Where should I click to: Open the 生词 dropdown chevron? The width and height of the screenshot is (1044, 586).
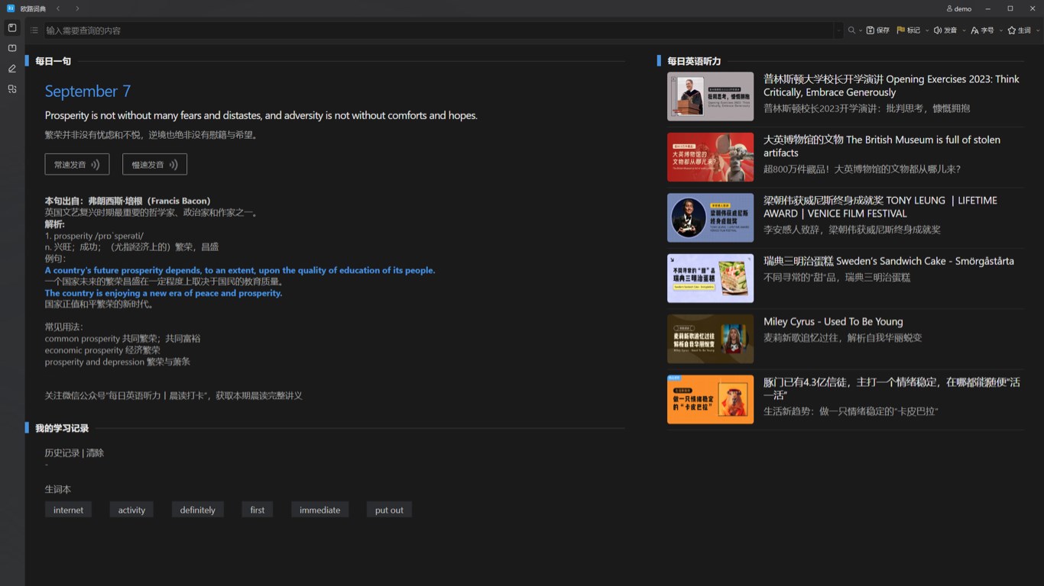click(1037, 31)
